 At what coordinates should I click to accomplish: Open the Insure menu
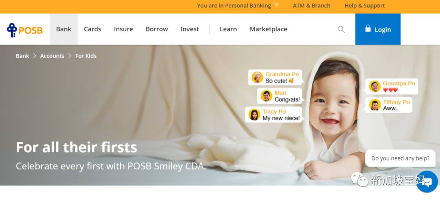coord(123,29)
